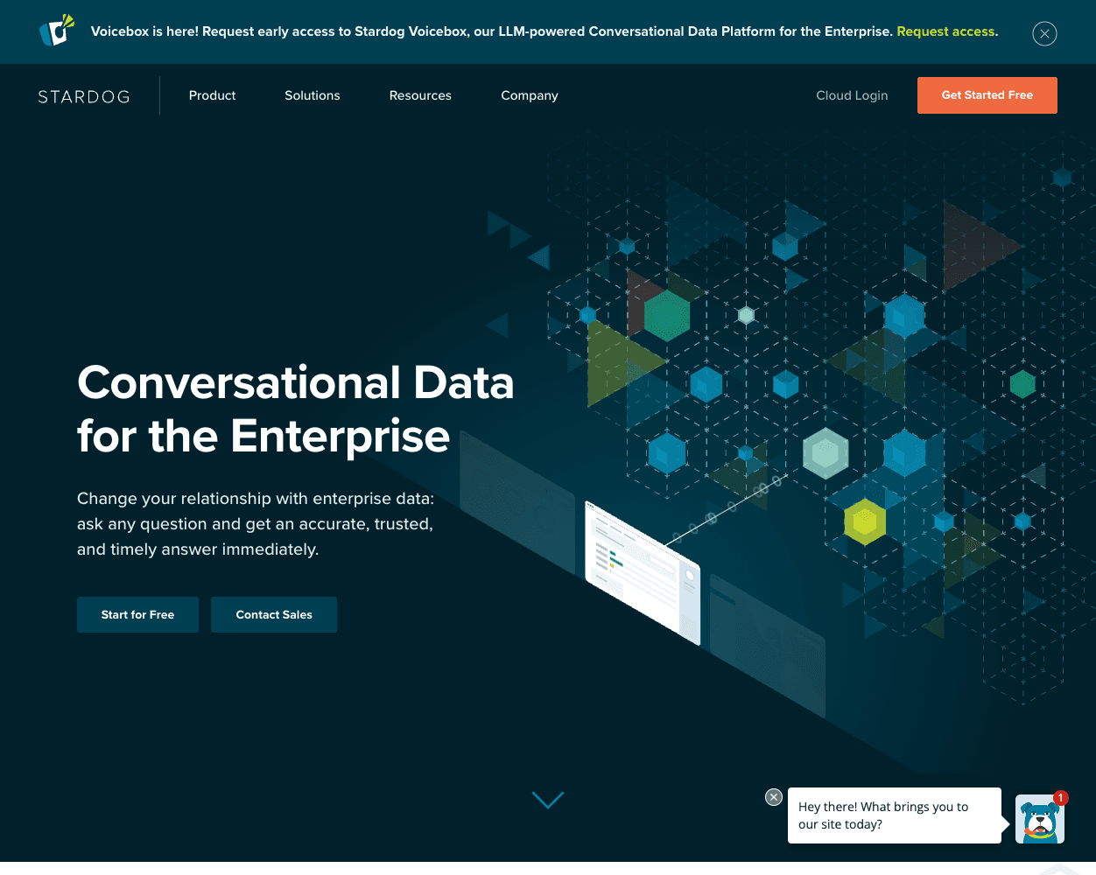Click the Stardog logo
Image resolution: width=1096 pixels, height=875 pixels.
(x=84, y=96)
